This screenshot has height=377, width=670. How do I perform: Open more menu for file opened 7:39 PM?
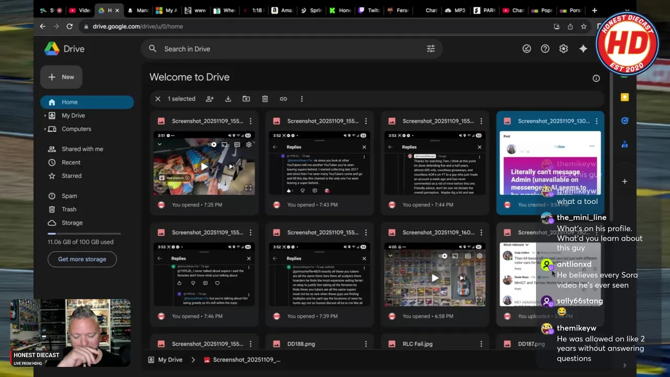366,232
